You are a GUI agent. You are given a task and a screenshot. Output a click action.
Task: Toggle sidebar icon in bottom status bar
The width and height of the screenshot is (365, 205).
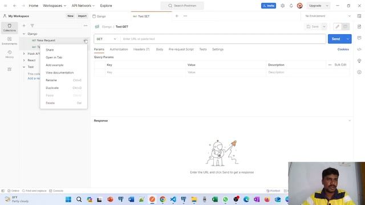point(3,191)
